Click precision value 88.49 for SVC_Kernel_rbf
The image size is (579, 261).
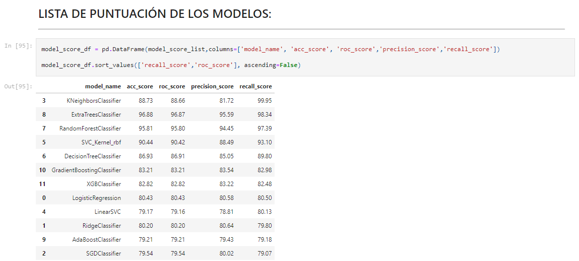(x=227, y=142)
